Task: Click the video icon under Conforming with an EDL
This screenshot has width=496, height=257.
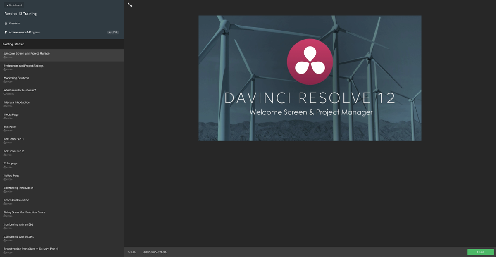Action: click(x=5, y=228)
